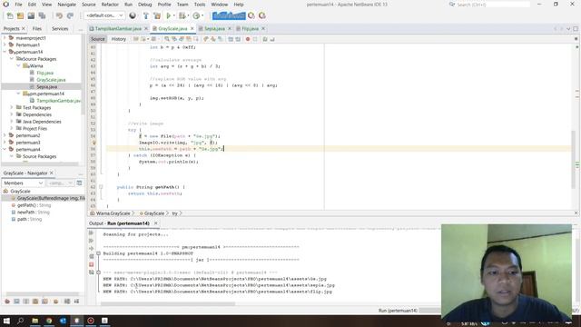
Task: Open the File menu
Action: (x=18, y=5)
